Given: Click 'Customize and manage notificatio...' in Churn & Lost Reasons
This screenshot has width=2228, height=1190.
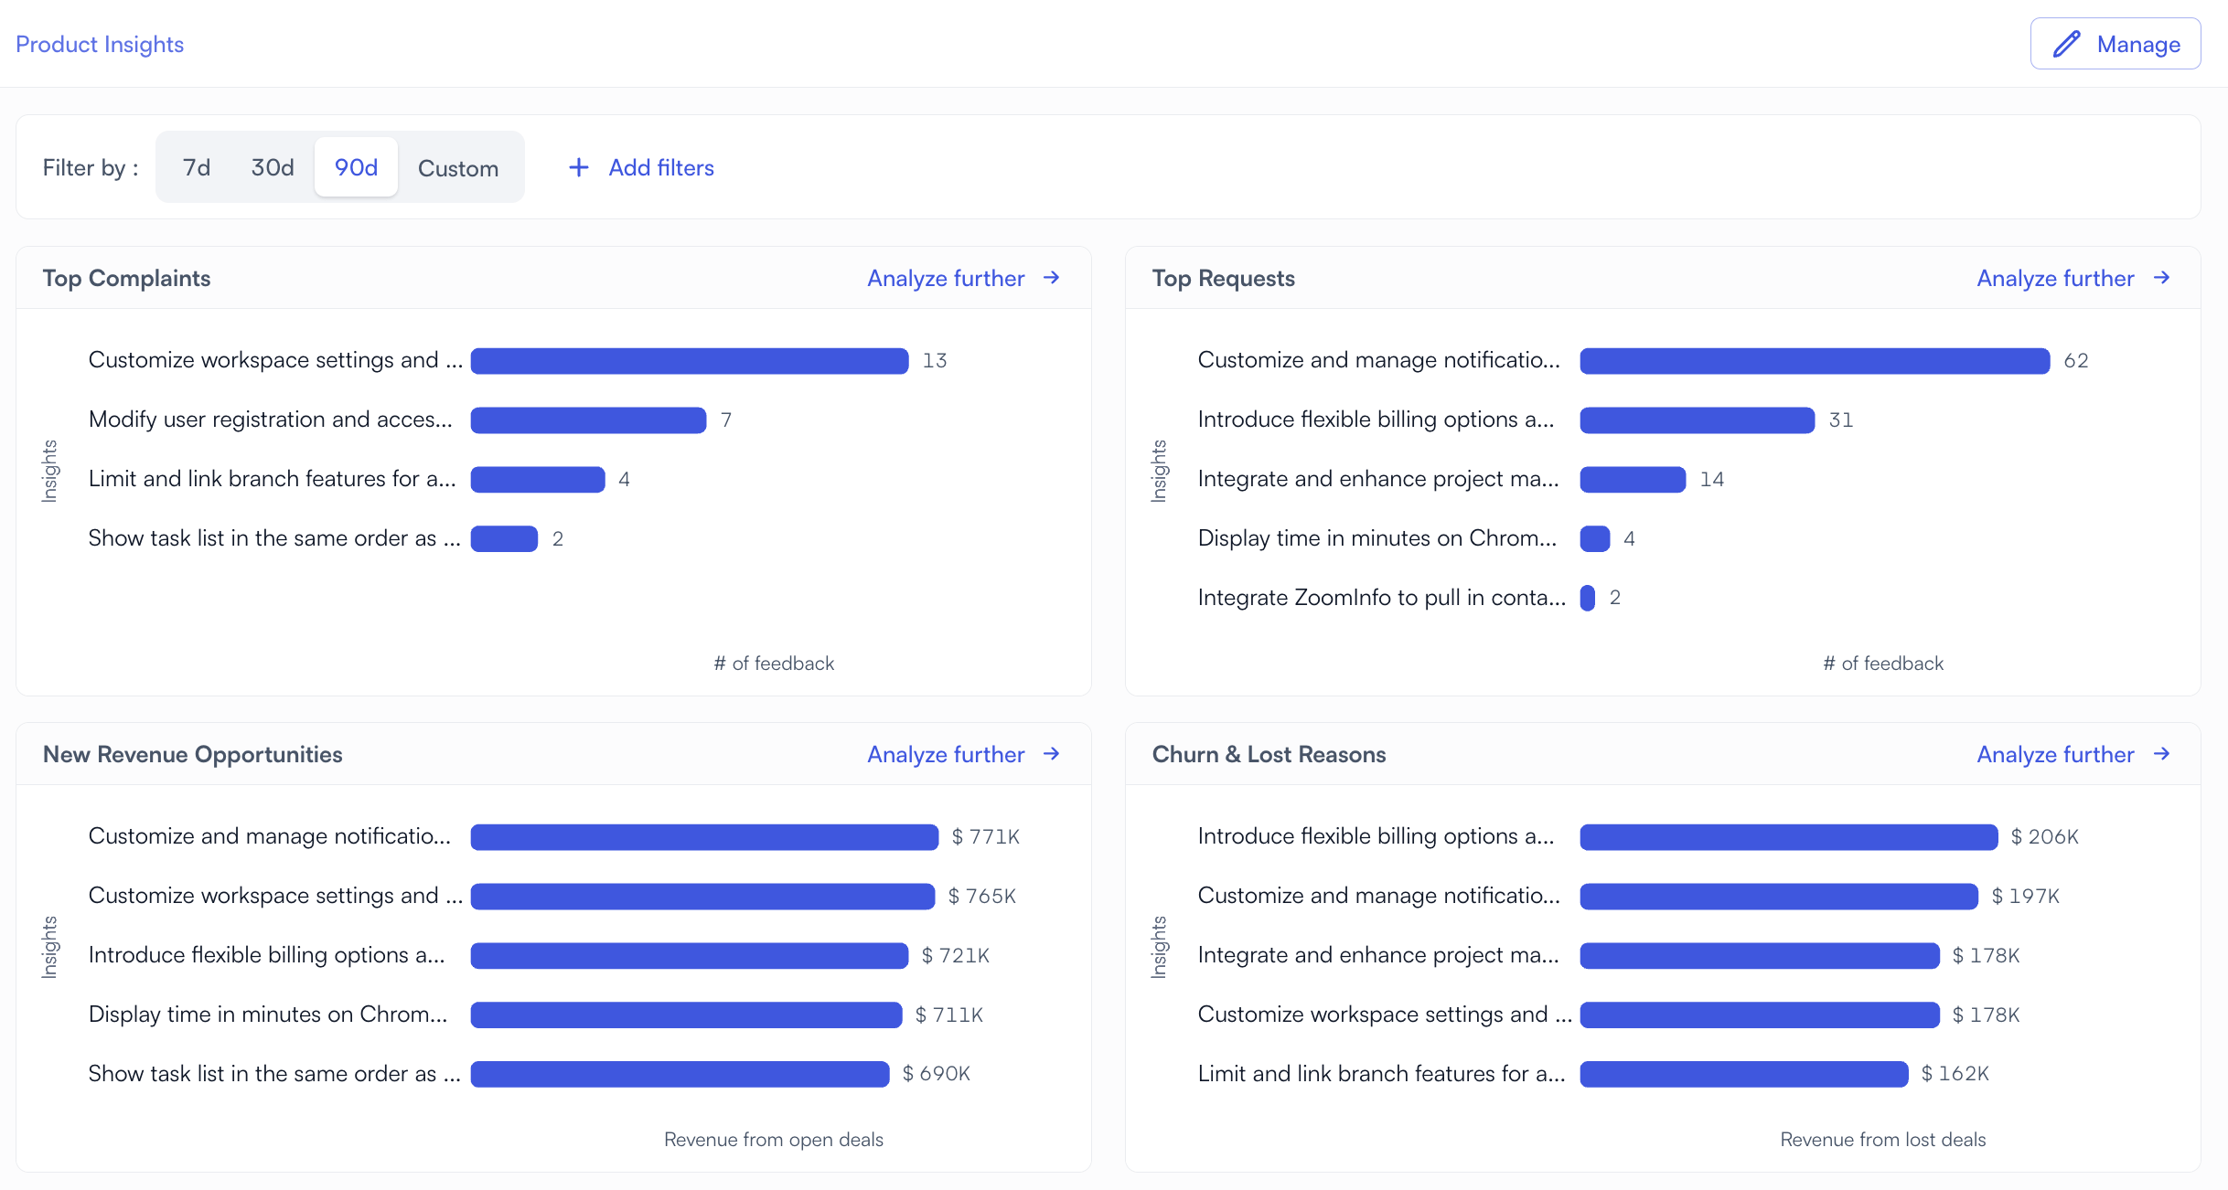Looking at the screenshot, I should pos(1379,895).
